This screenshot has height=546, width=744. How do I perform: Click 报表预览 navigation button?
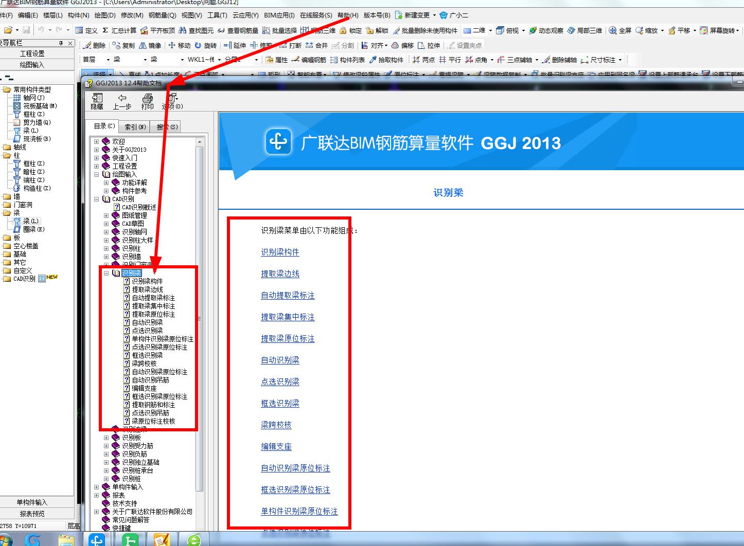coord(32,513)
